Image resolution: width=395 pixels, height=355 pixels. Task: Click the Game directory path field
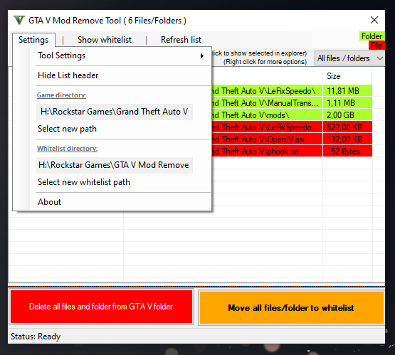coord(115,112)
